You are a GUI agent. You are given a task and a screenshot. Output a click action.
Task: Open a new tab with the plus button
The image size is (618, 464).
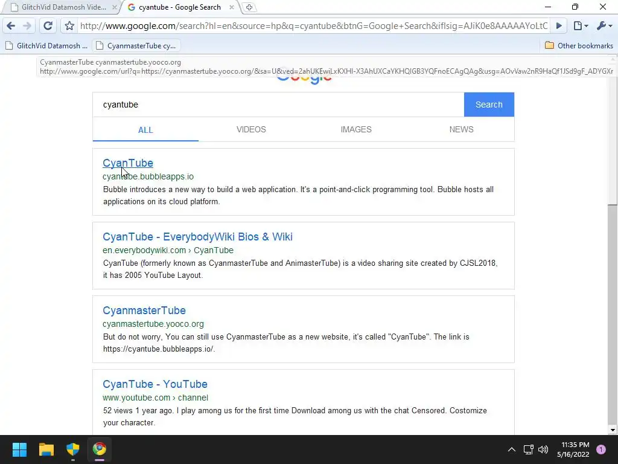tap(249, 7)
